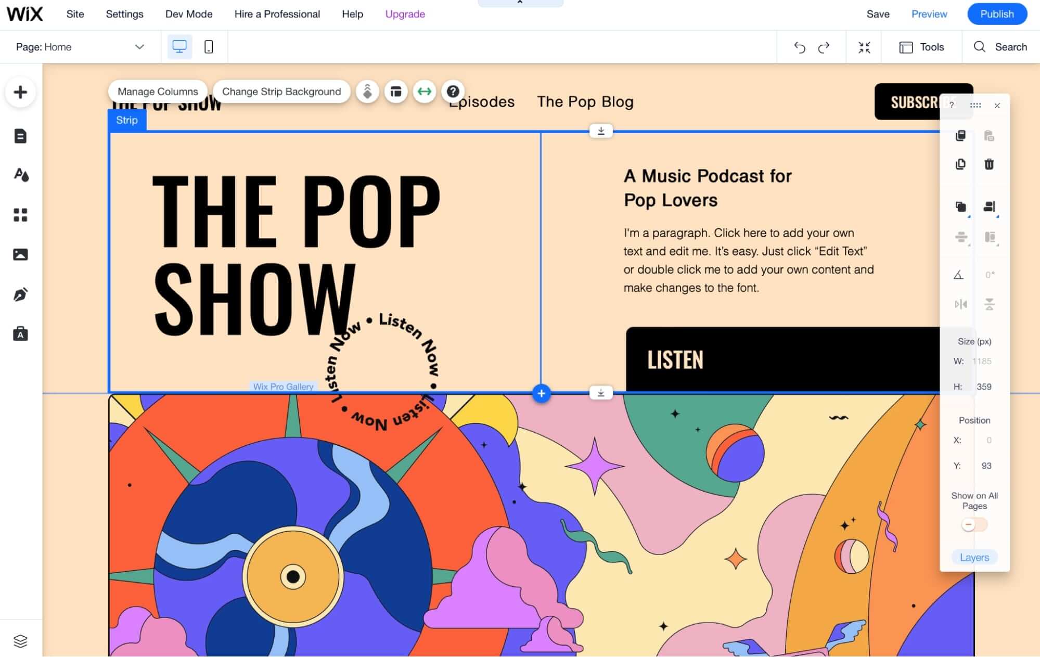Toggle Show on All Pages switch

pos(974,524)
